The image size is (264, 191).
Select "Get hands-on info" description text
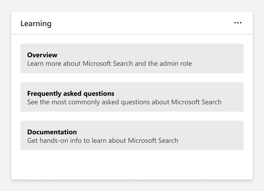(102, 140)
